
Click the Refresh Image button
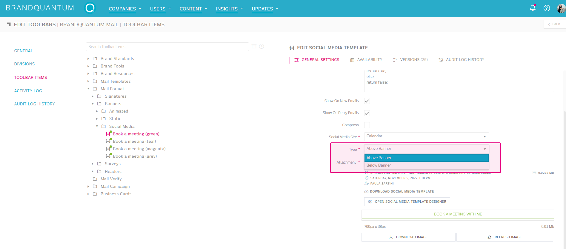click(x=505, y=237)
